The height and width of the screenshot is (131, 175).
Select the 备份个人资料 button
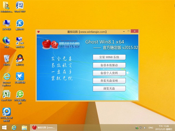109,73
